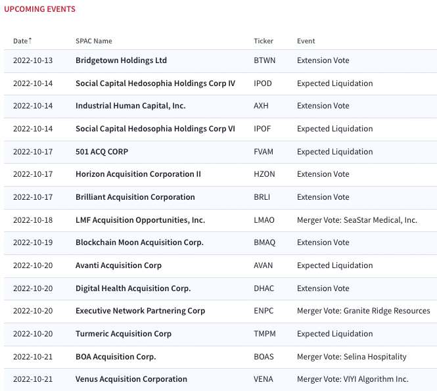Image resolution: width=437 pixels, height=391 pixels.
Task: Open Social Capital Hedosophia Holdings Corp VI
Action: click(155, 129)
